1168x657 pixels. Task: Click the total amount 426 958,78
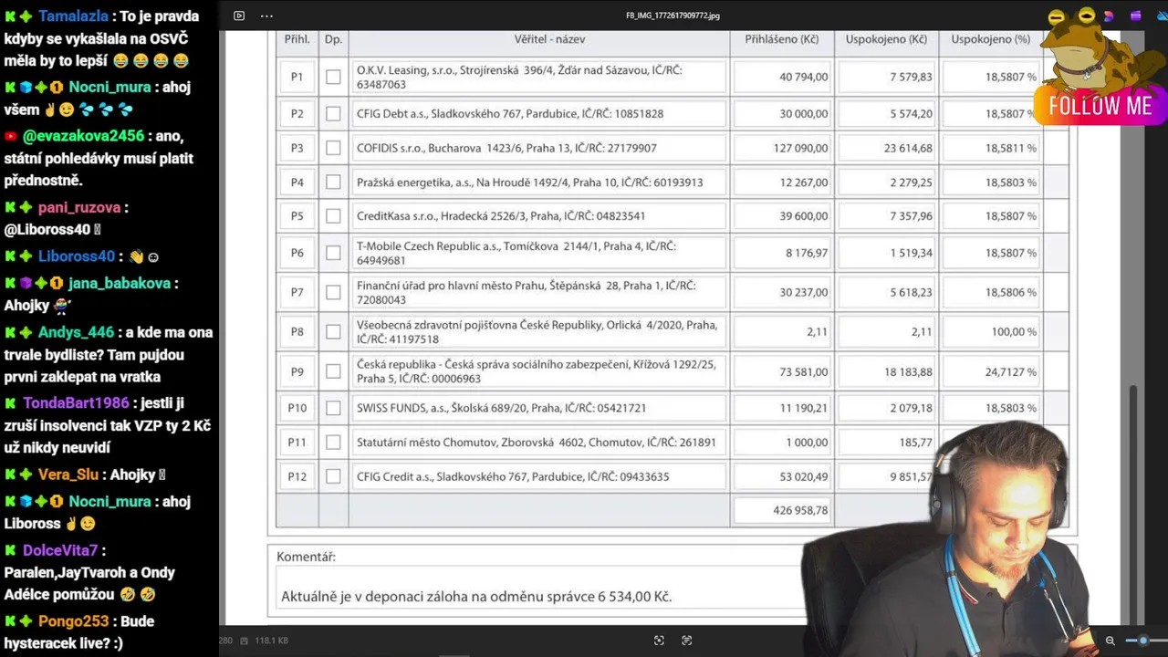800,510
